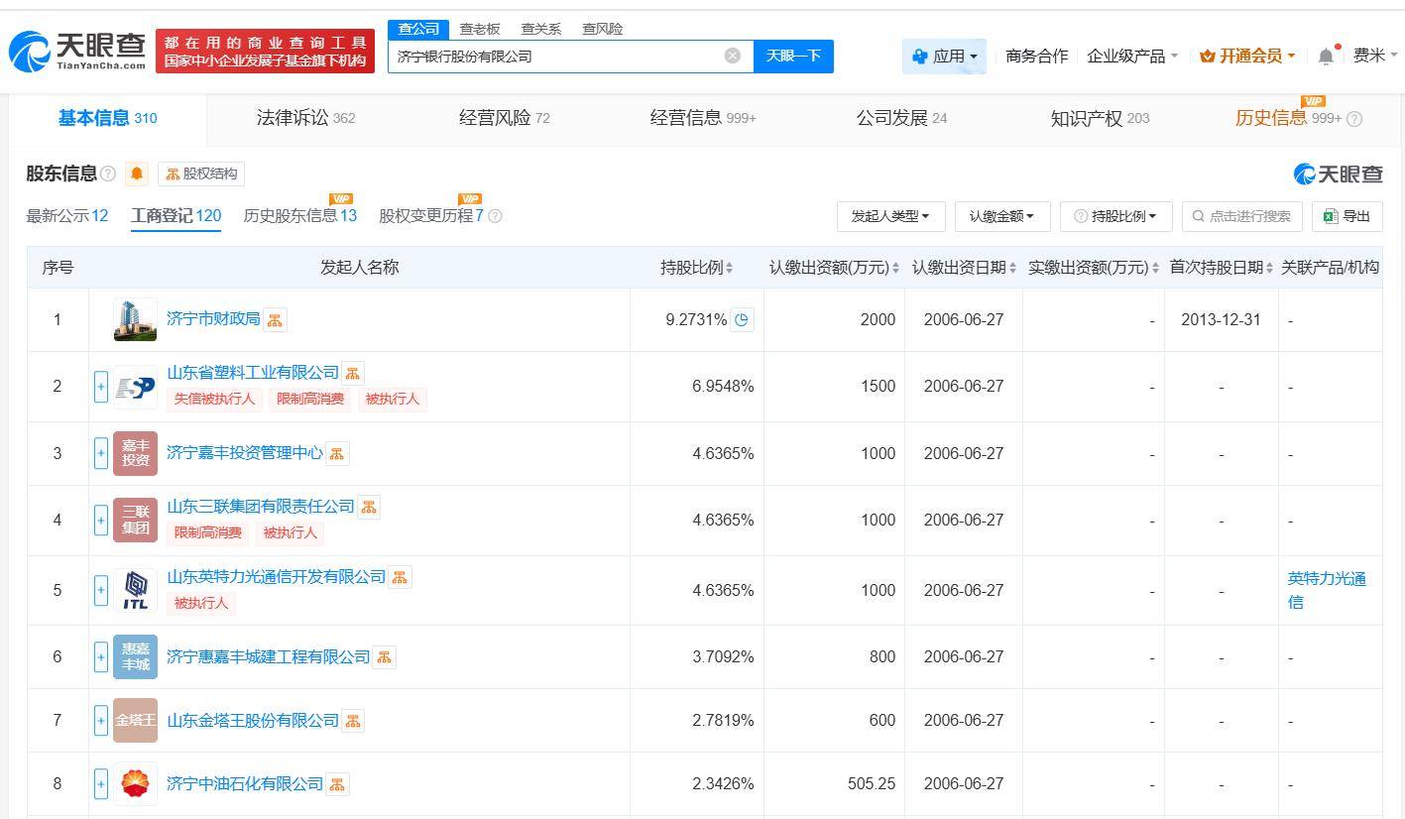
Task: Open equity structure icon for 山东三联集团有限责任公司
Action: click(369, 507)
